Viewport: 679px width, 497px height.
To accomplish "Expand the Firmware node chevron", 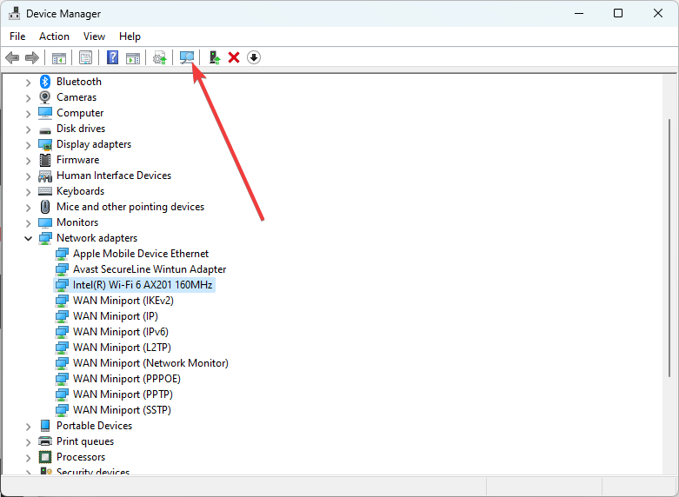I will (x=28, y=161).
